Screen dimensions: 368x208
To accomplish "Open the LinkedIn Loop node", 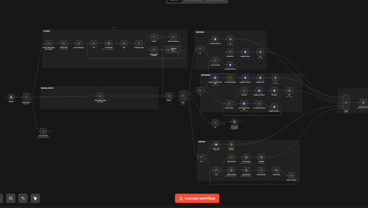I will pos(216,170).
